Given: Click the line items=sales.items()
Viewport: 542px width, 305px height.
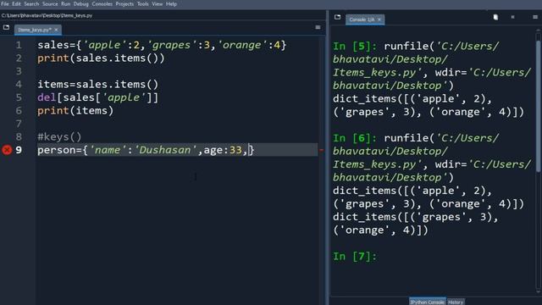Looking at the screenshot, I should [x=98, y=85].
